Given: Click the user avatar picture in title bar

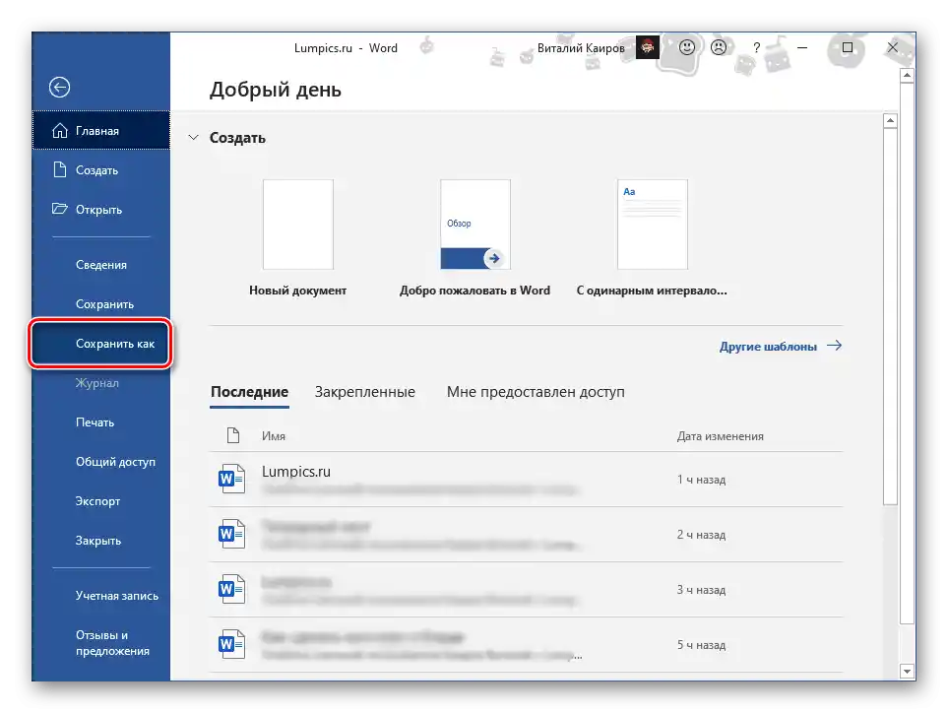Looking at the screenshot, I should (x=648, y=47).
